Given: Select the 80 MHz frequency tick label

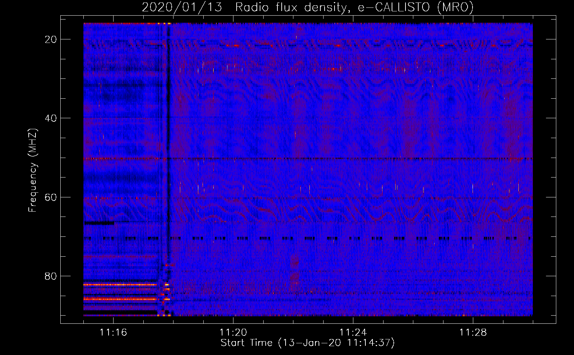Looking at the screenshot, I should click(51, 276).
